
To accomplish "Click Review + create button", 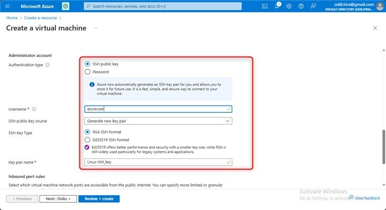I will pyautogui.click(x=99, y=199).
